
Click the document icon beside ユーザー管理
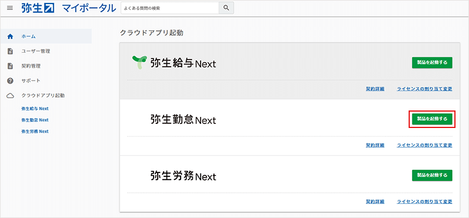click(10, 51)
